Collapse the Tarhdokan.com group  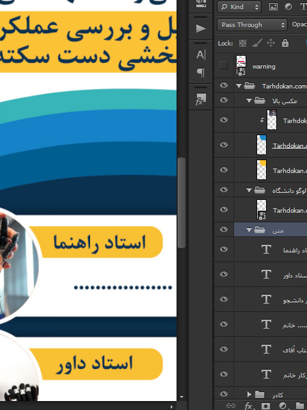(239, 85)
